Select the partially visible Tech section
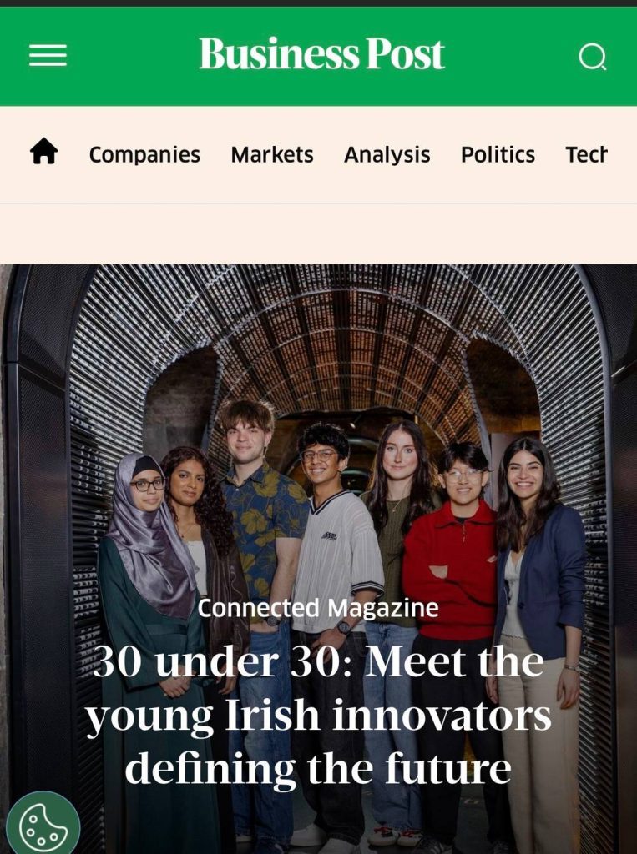637x854 pixels. (586, 154)
